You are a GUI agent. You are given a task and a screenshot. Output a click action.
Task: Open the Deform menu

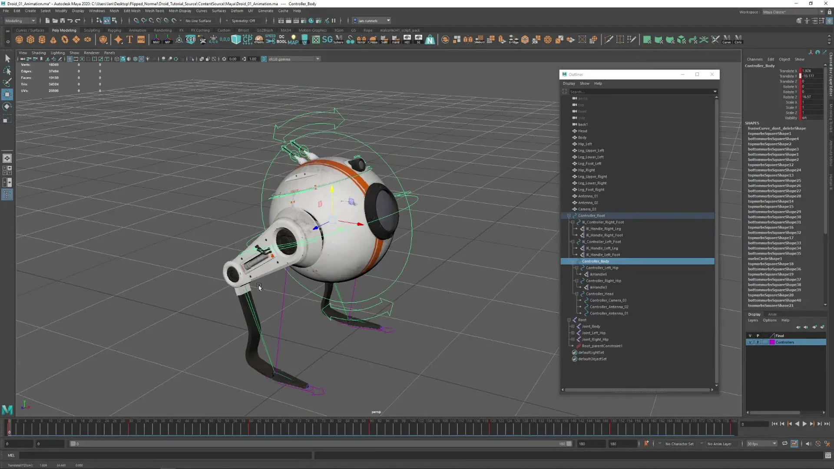coord(237,11)
